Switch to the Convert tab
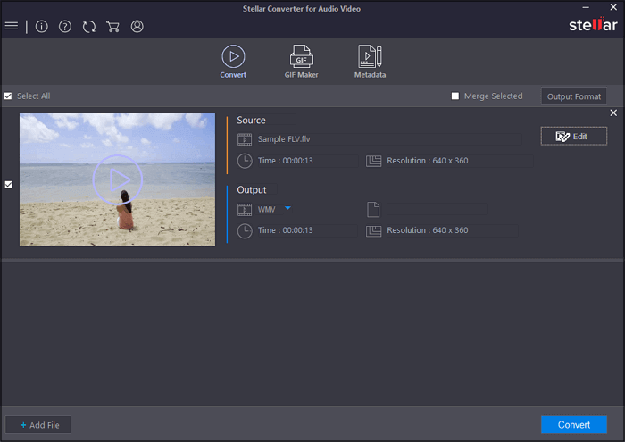 coord(233,60)
